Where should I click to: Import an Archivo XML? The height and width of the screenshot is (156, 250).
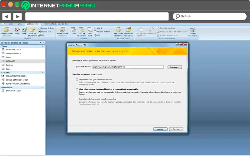45,32
